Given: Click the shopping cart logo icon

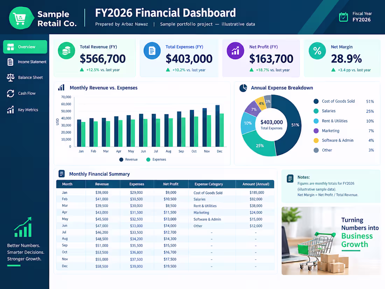Looking at the screenshot, I should [x=21, y=18].
